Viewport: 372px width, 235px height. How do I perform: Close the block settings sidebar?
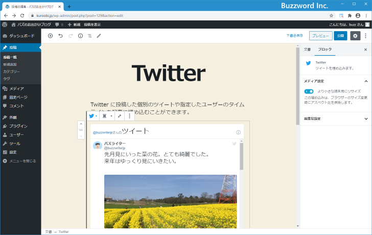pyautogui.click(x=365, y=50)
